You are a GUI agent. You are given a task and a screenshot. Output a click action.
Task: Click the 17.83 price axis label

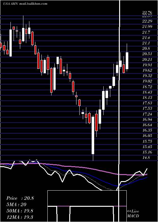pyautogui.click(x=147, y=103)
